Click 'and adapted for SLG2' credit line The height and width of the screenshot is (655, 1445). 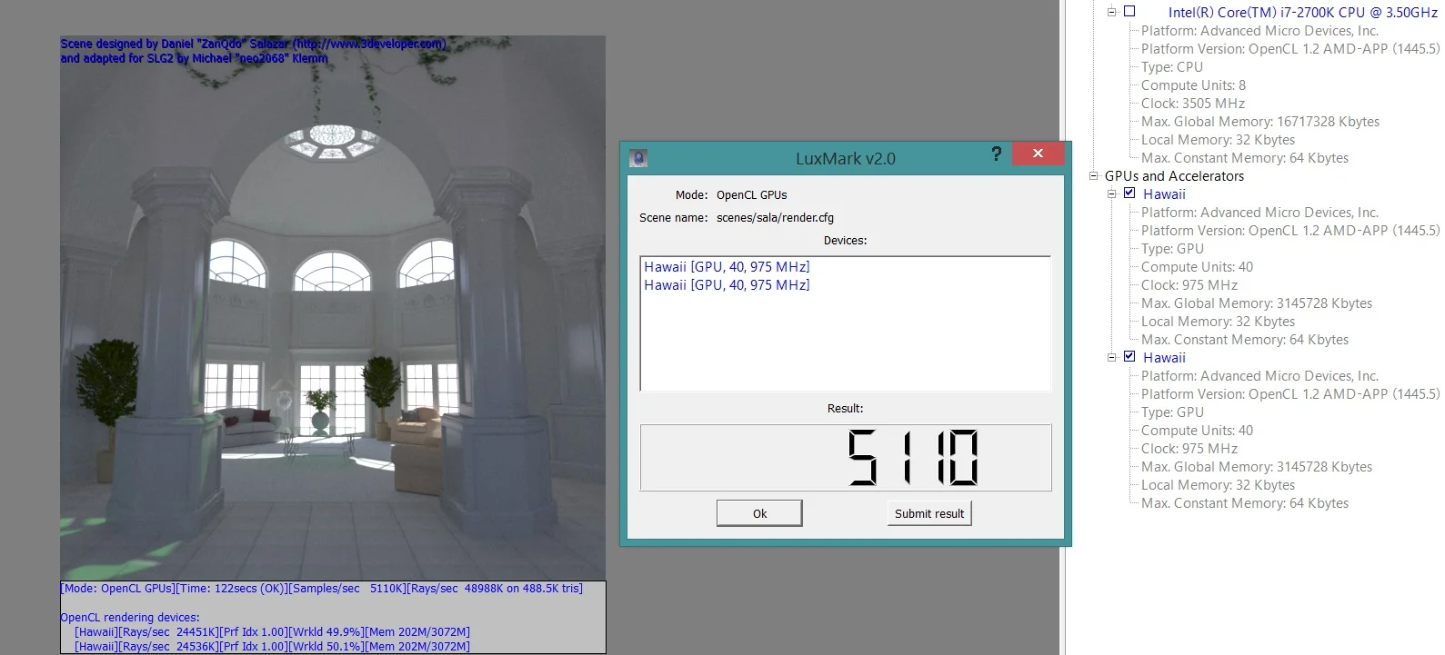pyautogui.click(x=194, y=58)
